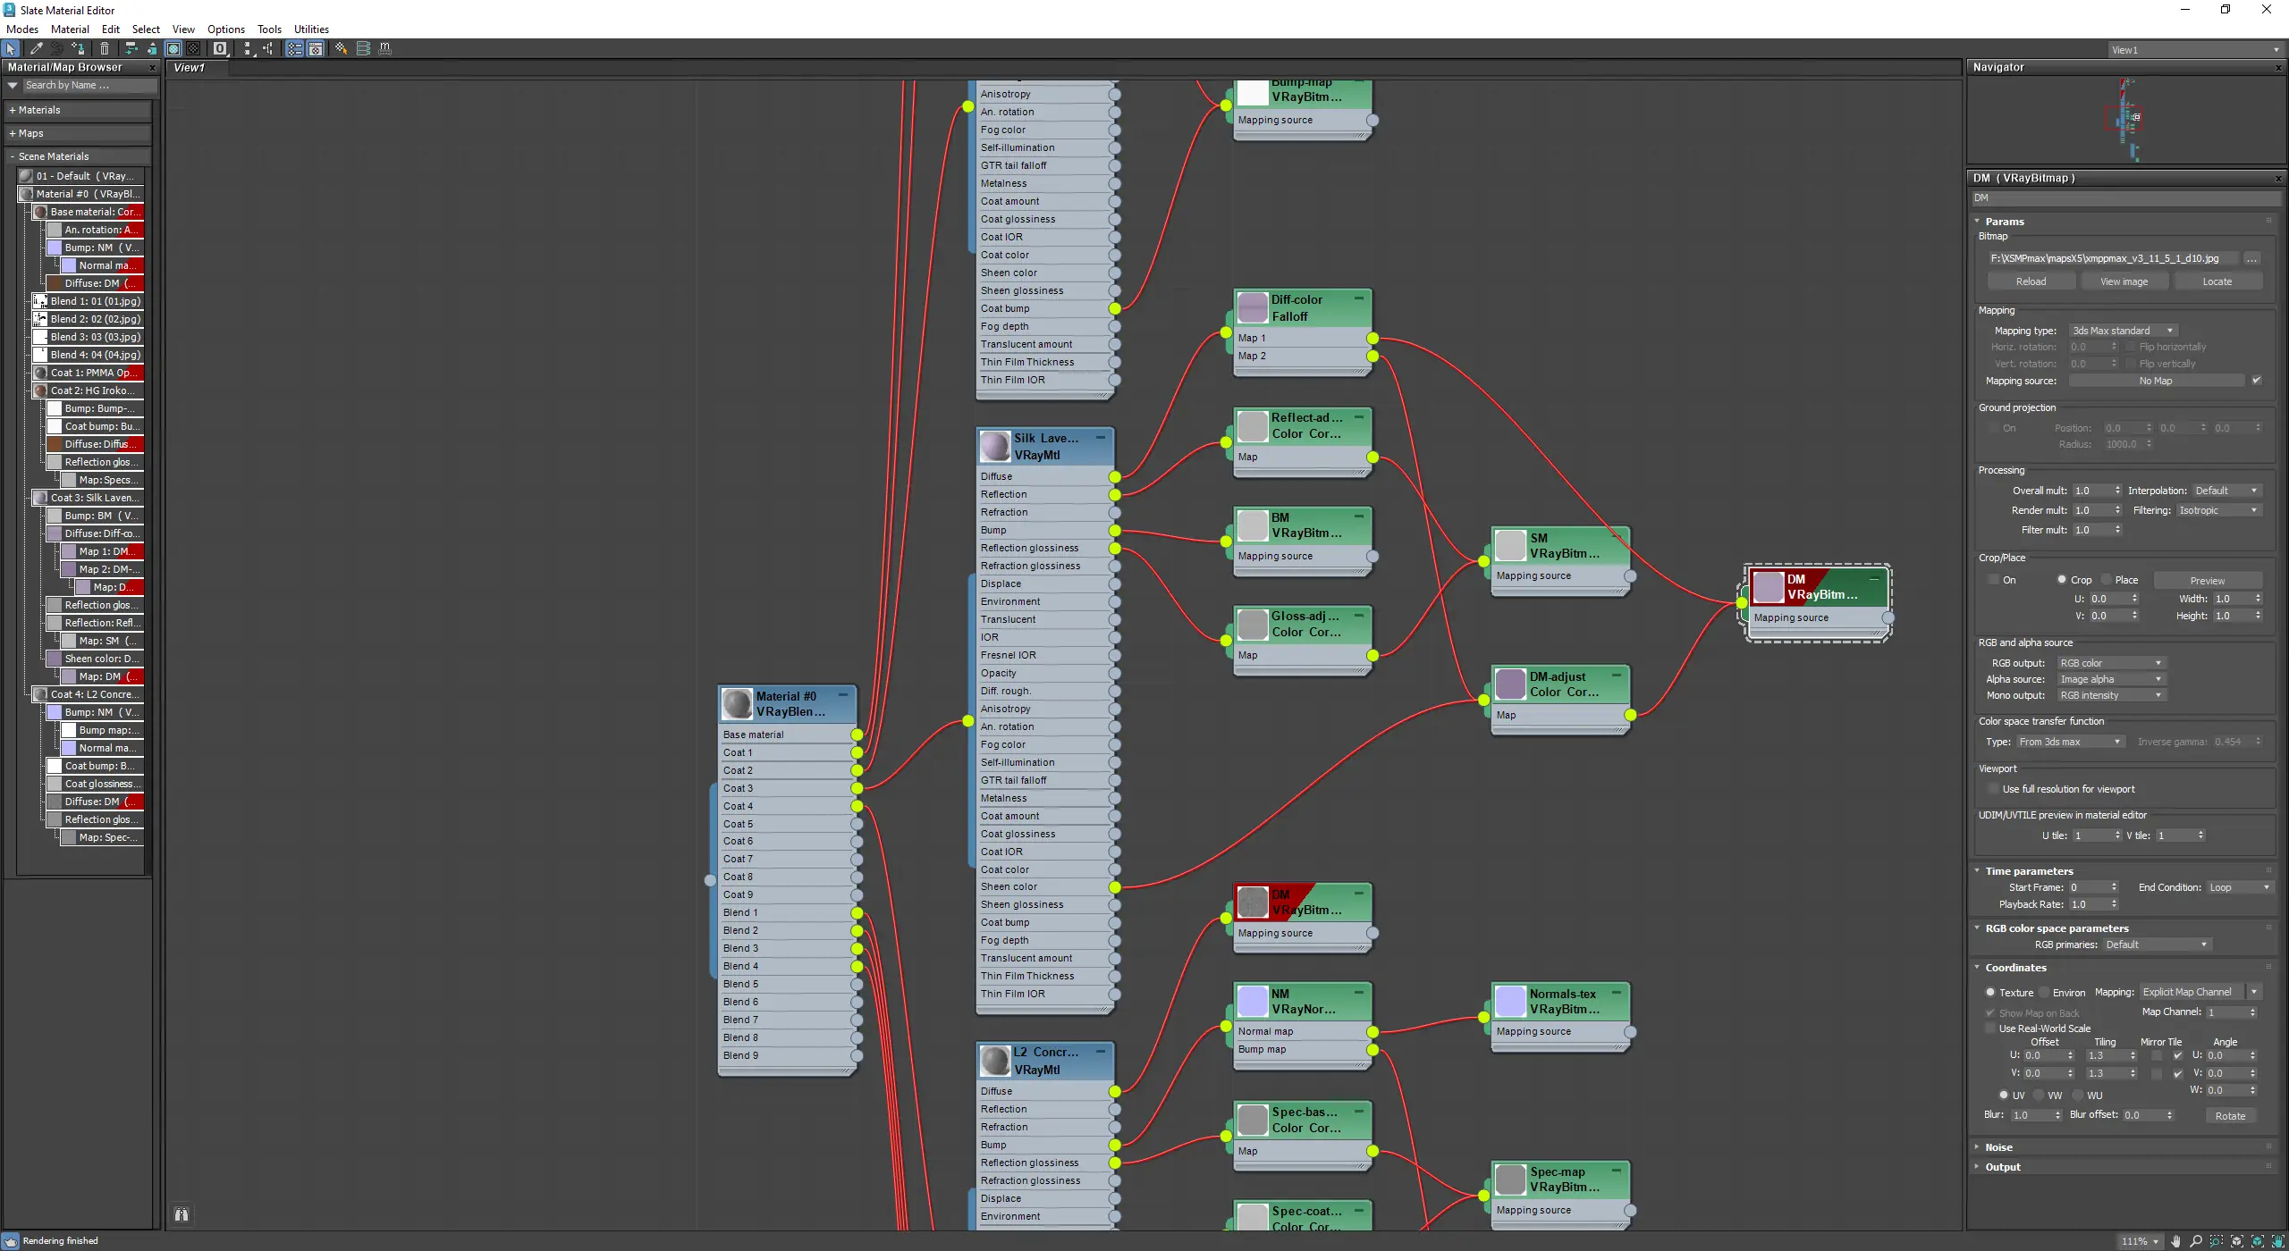Click the Lay Out All toolbar icon
The width and height of the screenshot is (2289, 1251).
248,48
